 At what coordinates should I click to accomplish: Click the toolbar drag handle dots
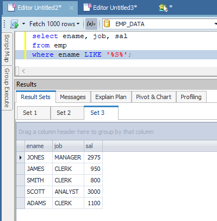(x=4, y=24)
